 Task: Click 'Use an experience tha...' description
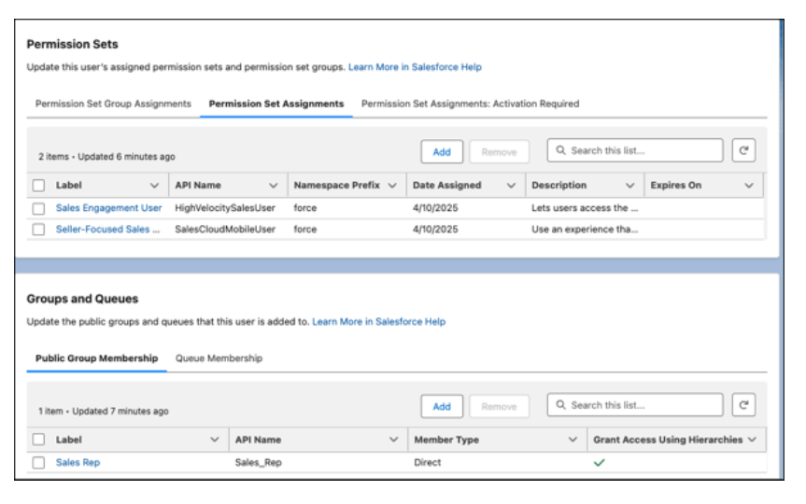(x=585, y=230)
